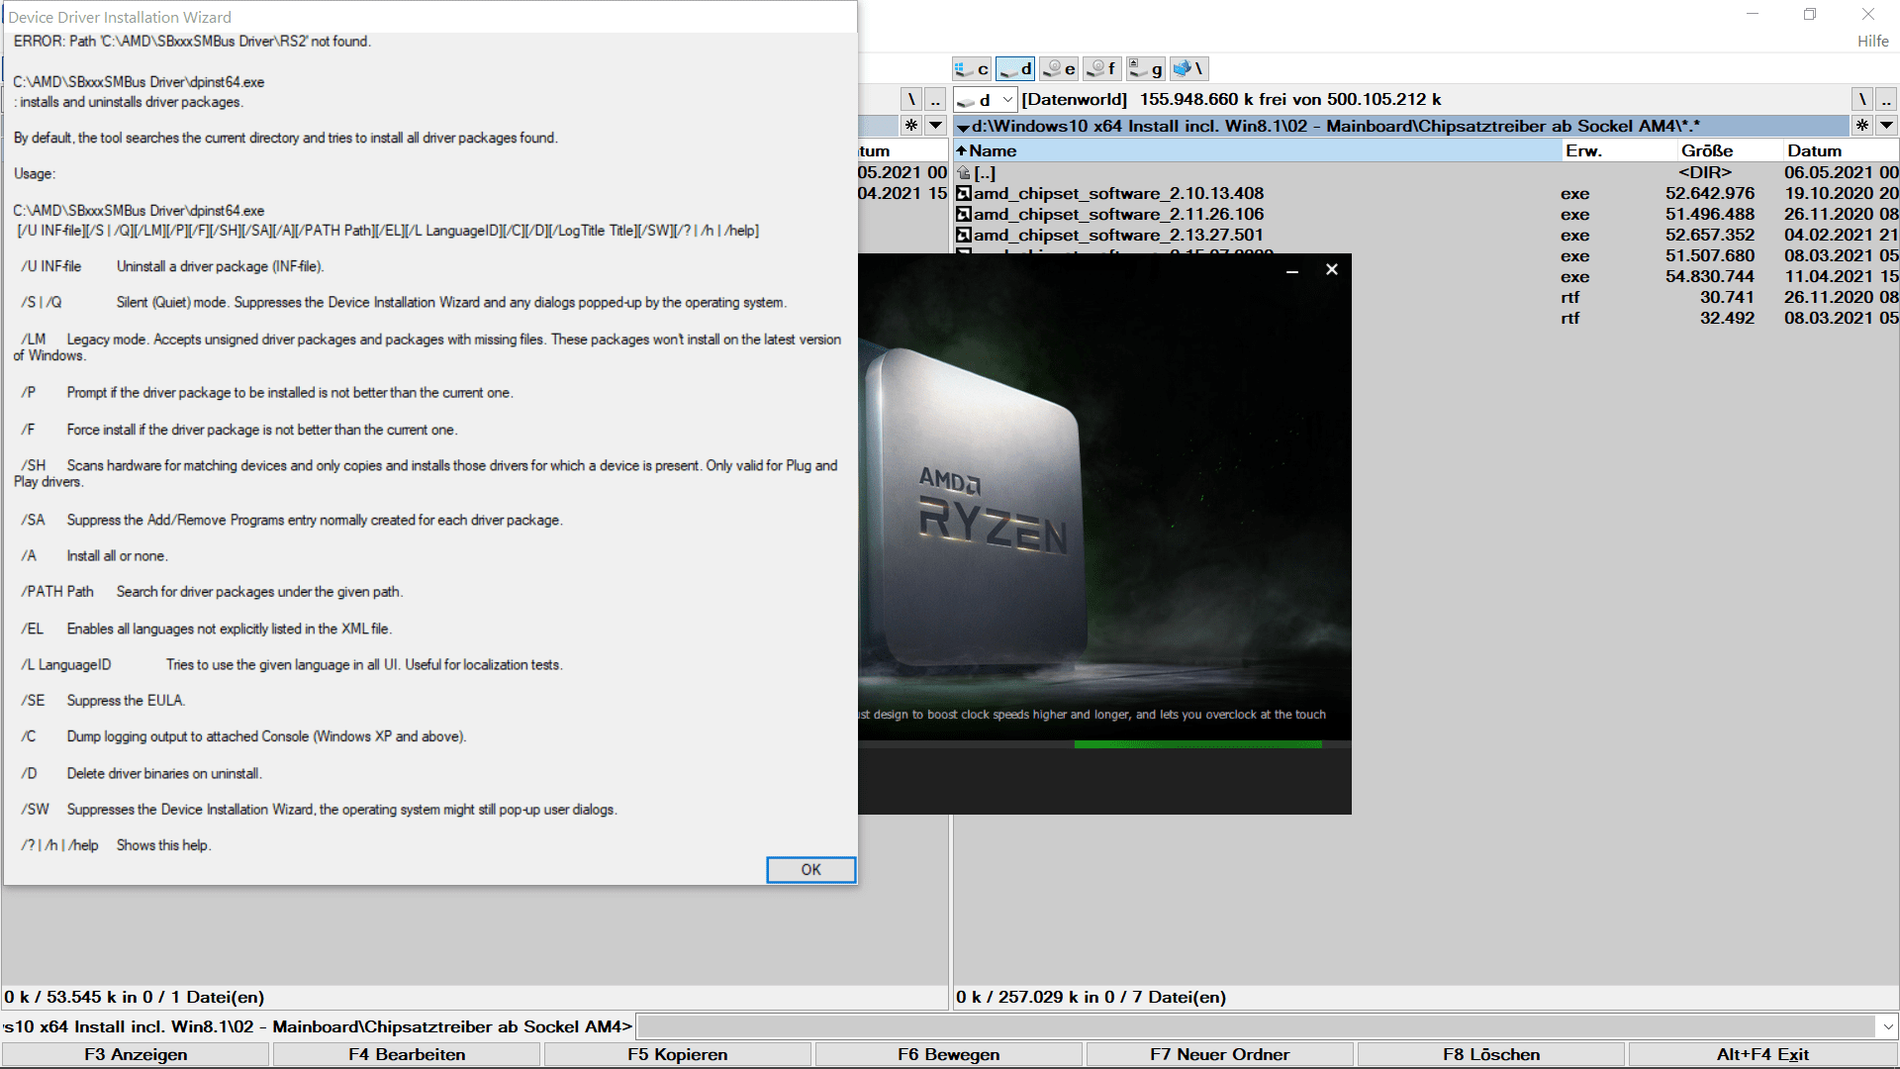Image resolution: width=1900 pixels, height=1069 pixels.
Task: Open directory history arrow in left panel
Action: pyautogui.click(x=935, y=125)
